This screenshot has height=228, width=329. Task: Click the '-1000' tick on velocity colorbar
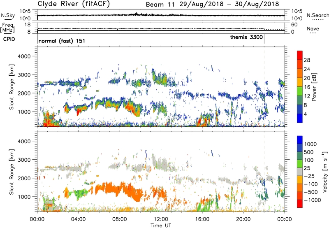point(312,200)
